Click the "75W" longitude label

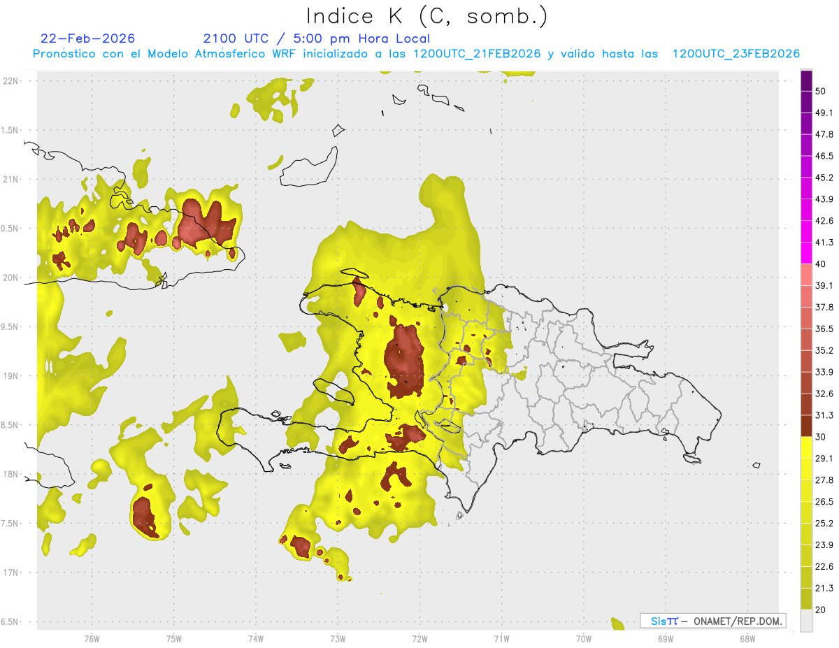click(x=173, y=639)
